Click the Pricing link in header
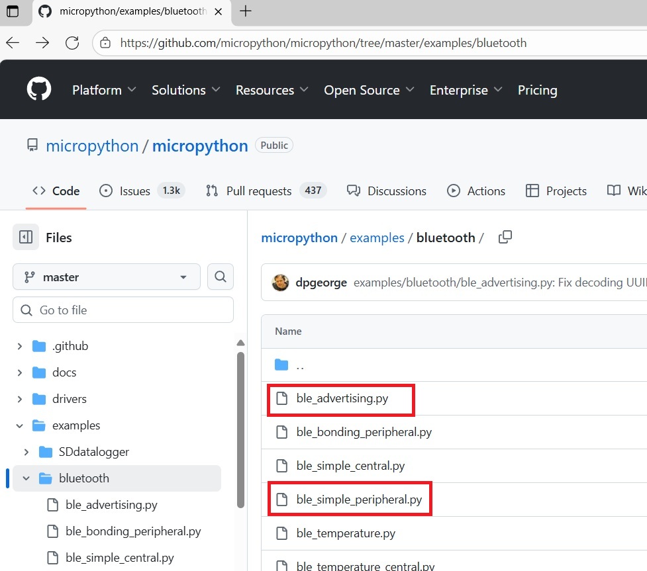Viewport: 647px width, 571px height. [x=537, y=90]
